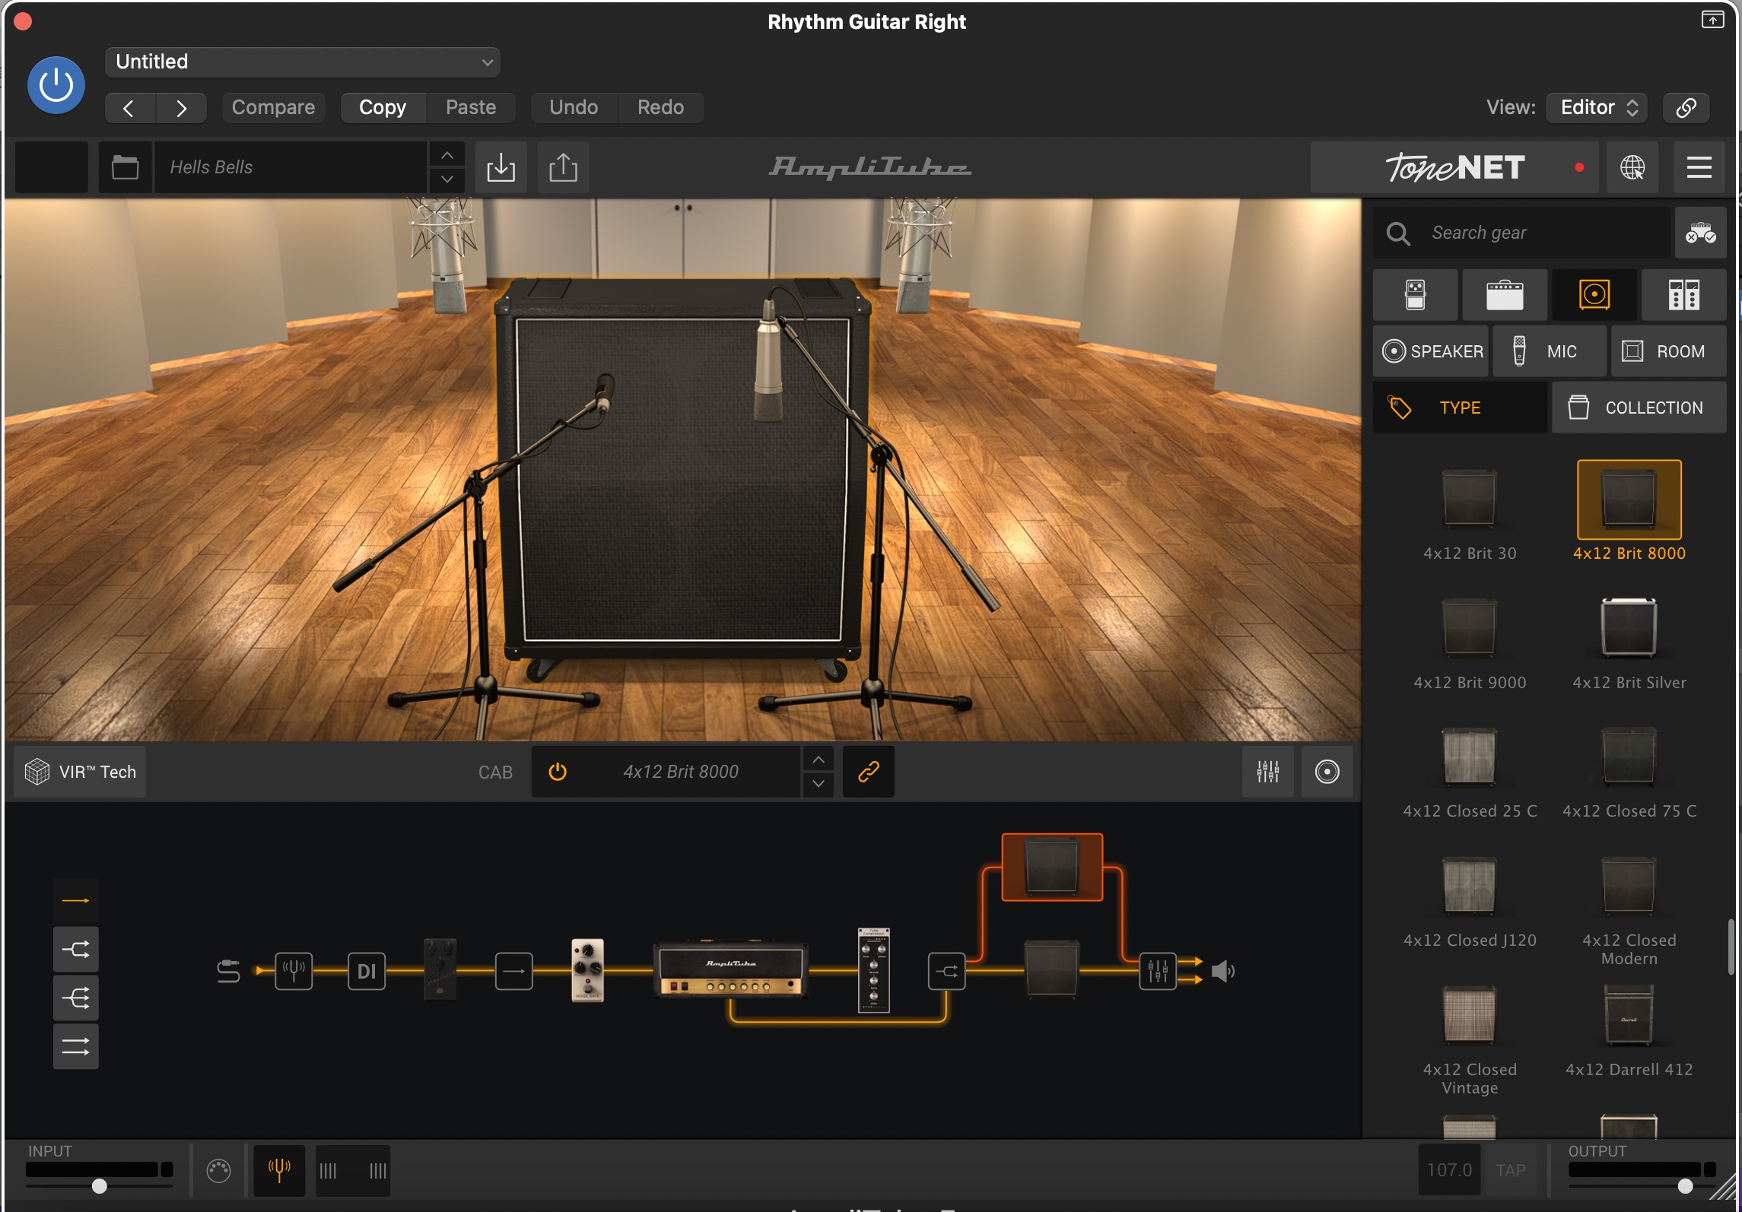1742x1212 pixels.
Task: Click the cab speaker view icon
Action: pyautogui.click(x=1327, y=772)
